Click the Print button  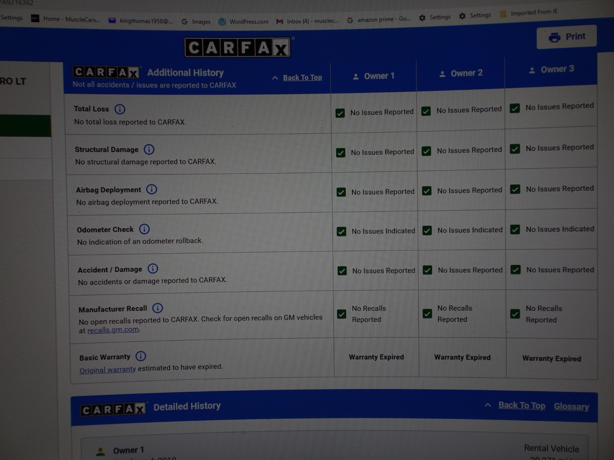click(566, 37)
